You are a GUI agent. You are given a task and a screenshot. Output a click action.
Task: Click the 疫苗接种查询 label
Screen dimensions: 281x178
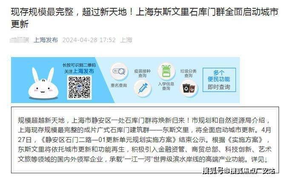click(x=142, y=73)
